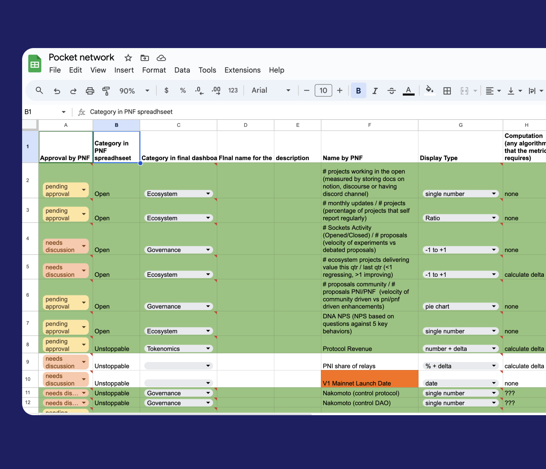Image resolution: width=546 pixels, height=469 pixels.
Task: Click the move to folder icon
Action: (x=145, y=58)
